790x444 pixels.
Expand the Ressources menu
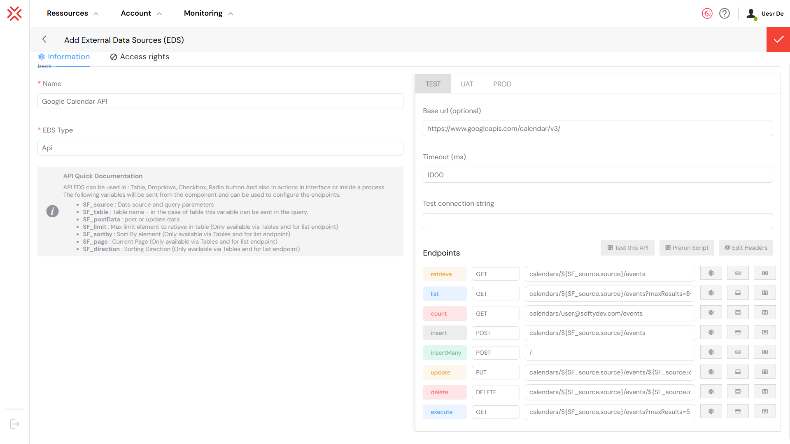72,13
